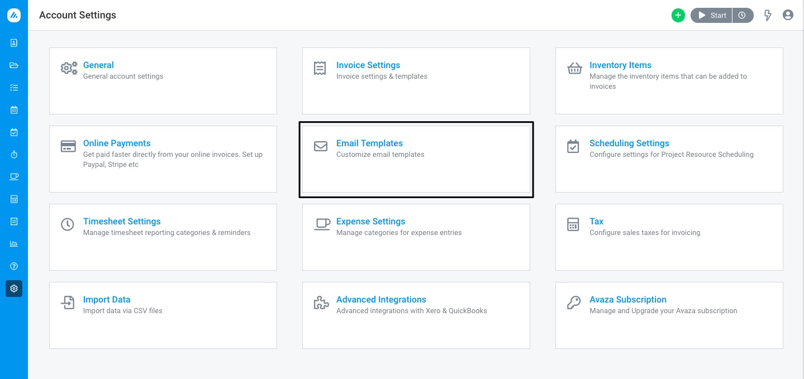This screenshot has height=379, width=804.
Task: Open the Avaza Subscription link
Action: [628, 300]
